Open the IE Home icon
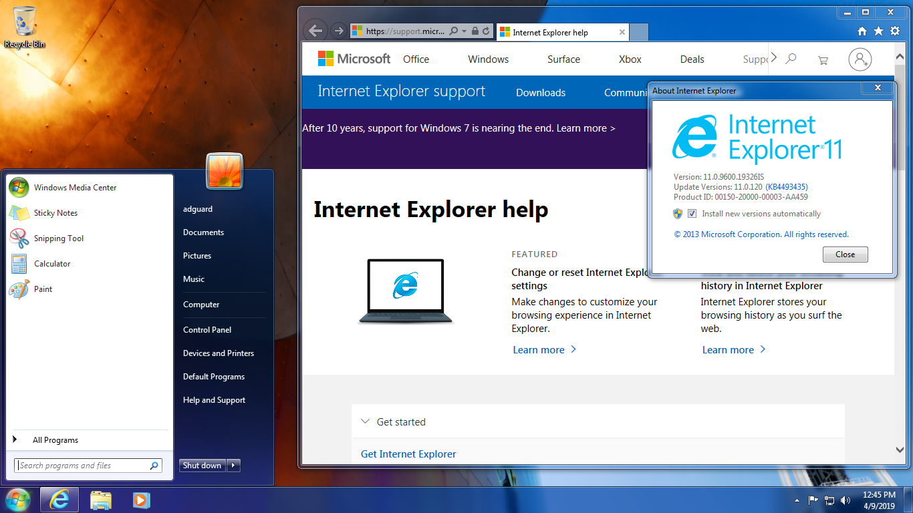The width and height of the screenshot is (913, 513). (862, 31)
